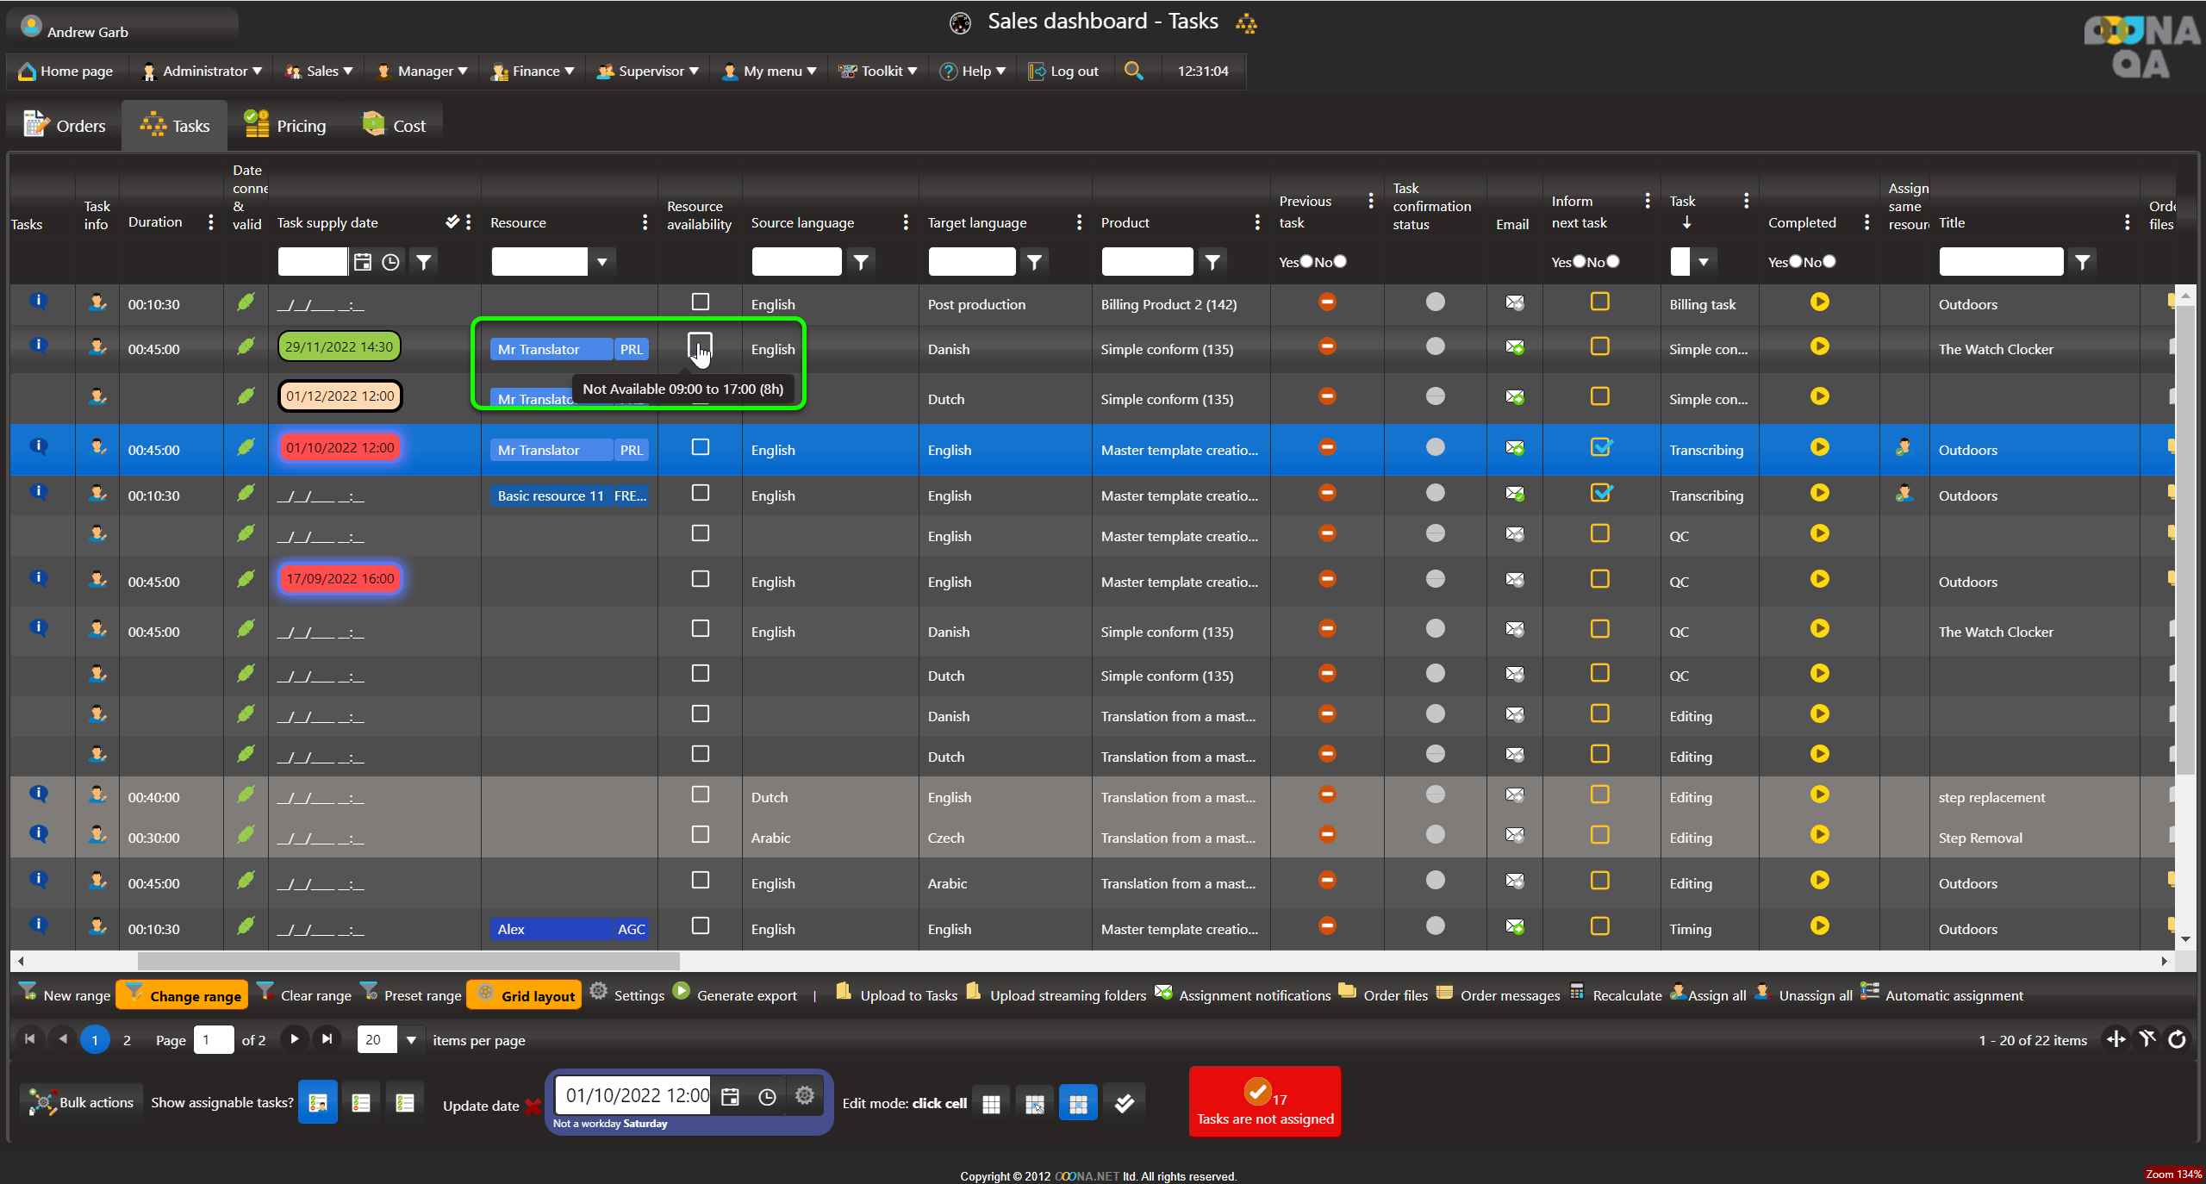Click the clock icon in Task supply date filter
Image resolution: width=2206 pixels, height=1184 pixels.
coord(391,262)
